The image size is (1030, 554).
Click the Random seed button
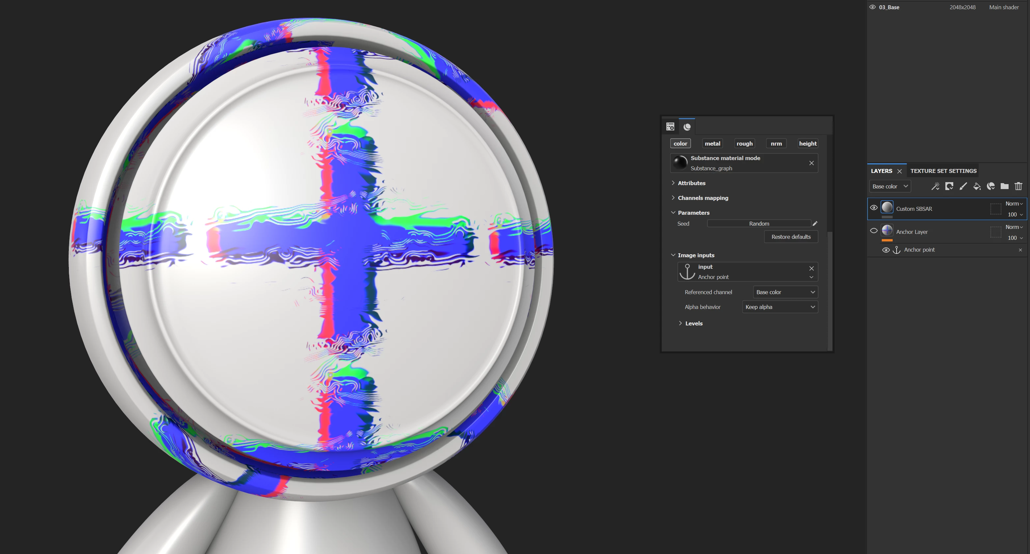coord(759,223)
